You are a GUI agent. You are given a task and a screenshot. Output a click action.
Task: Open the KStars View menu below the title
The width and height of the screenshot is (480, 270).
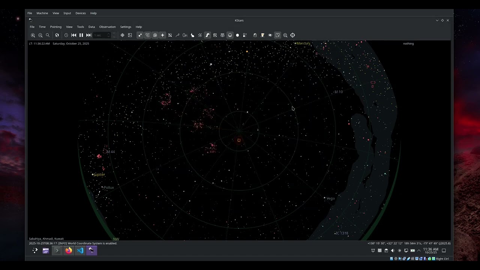click(x=69, y=27)
